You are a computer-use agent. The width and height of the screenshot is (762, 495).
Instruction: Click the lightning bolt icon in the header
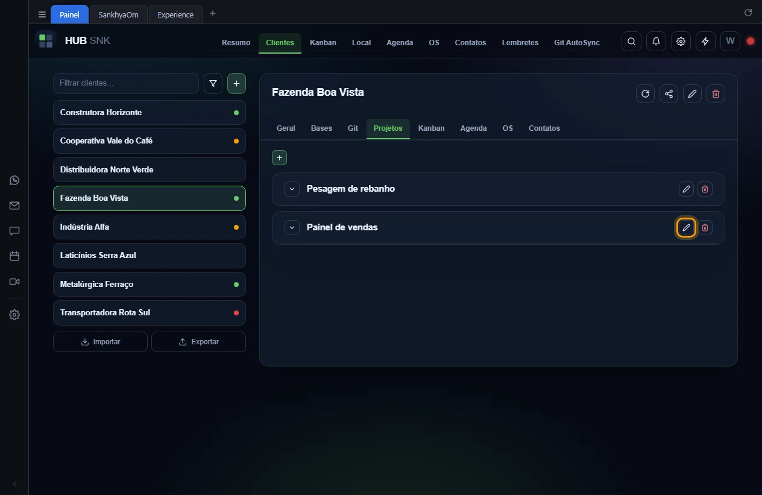pyautogui.click(x=705, y=42)
